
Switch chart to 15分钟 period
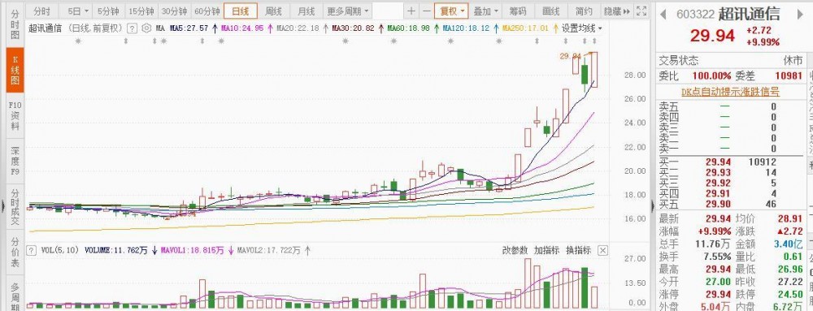[x=141, y=11]
